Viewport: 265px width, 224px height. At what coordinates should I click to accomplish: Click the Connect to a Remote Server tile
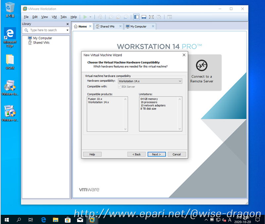coord(204,73)
